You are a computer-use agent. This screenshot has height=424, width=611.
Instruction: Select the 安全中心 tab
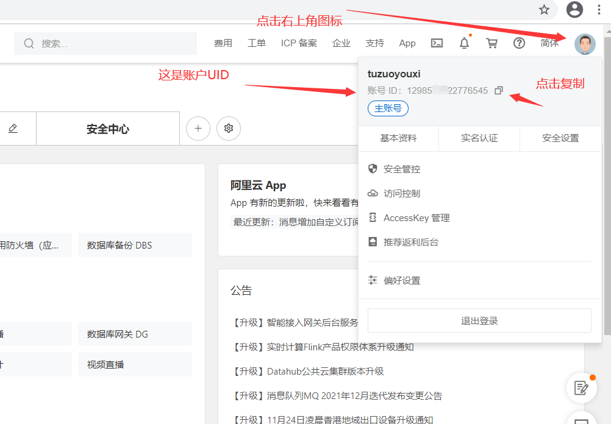(108, 129)
